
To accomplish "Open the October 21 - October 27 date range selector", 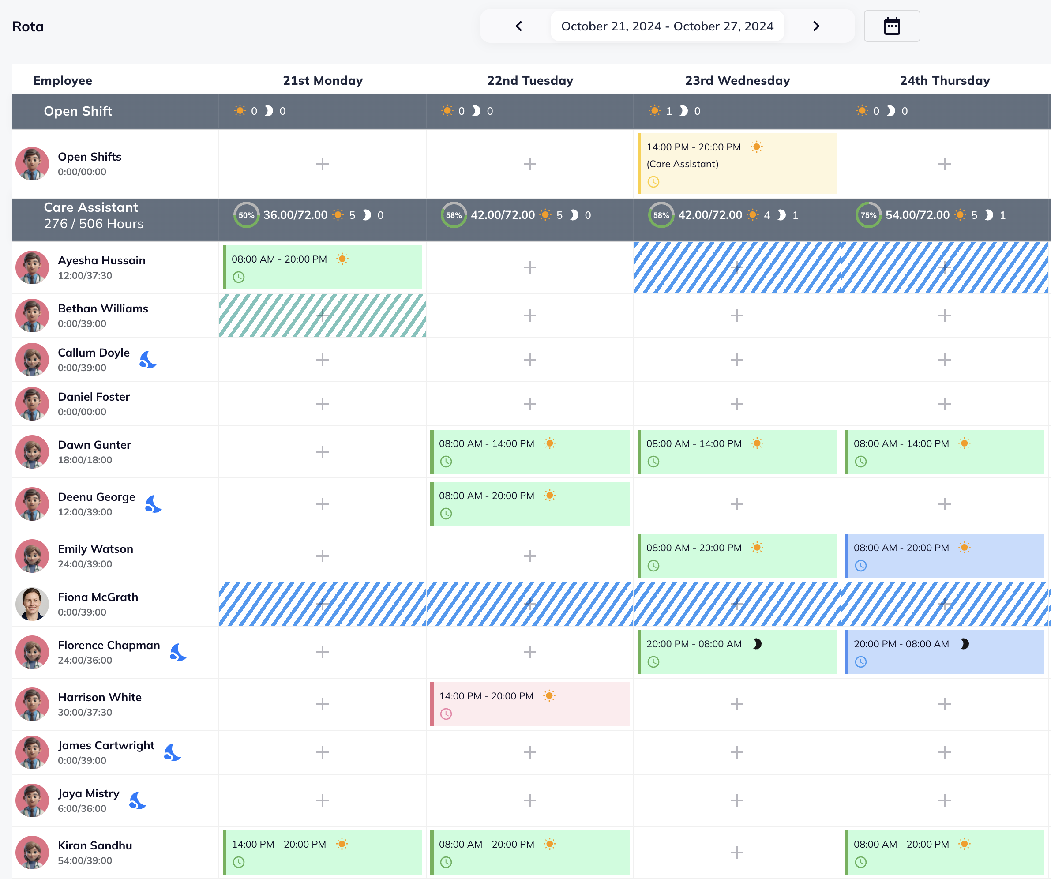I will [667, 26].
